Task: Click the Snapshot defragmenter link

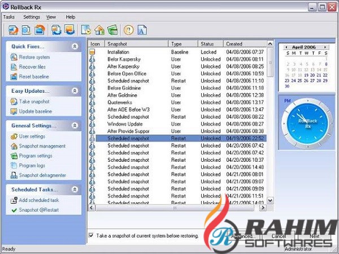Action: (x=42, y=175)
